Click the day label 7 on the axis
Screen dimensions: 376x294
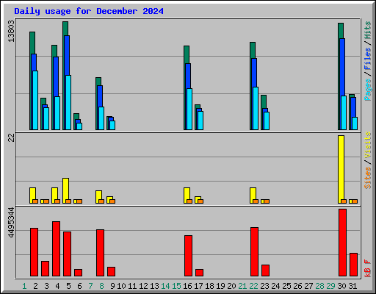click(90, 286)
